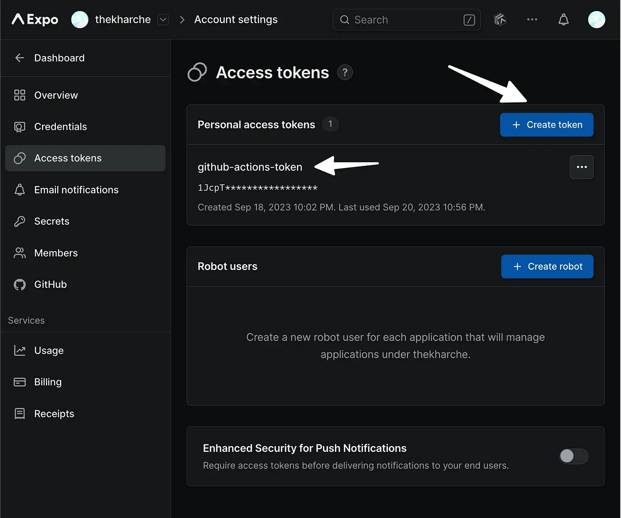The image size is (621, 518).
Task: Toggle Enhanced Security for Push Notifications
Action: (x=574, y=456)
